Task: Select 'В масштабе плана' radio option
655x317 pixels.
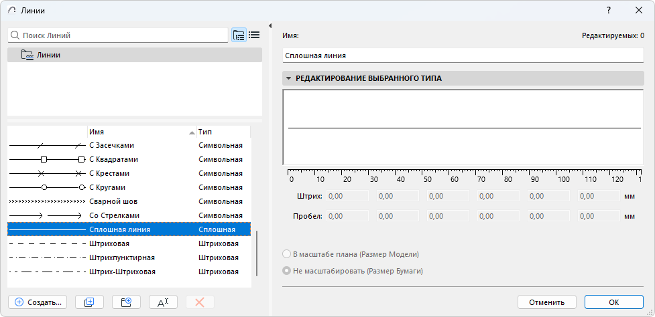Action: [288, 254]
